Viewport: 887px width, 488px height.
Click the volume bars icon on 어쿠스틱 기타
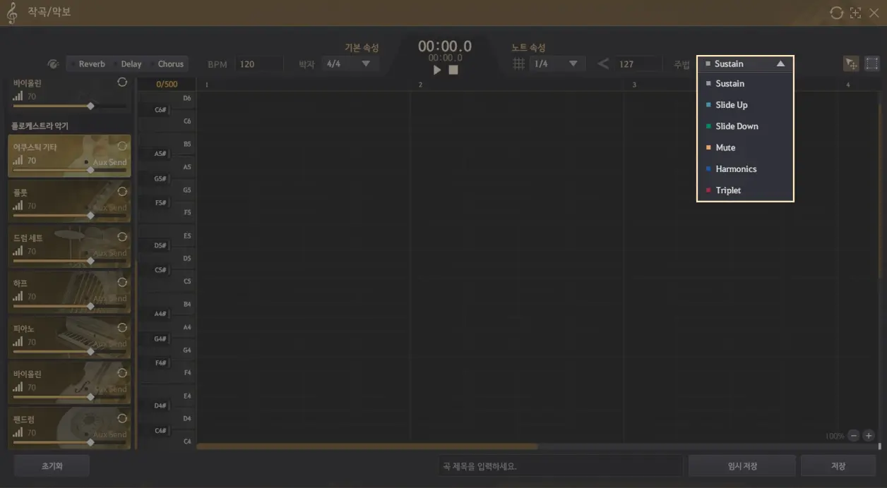[18, 160]
